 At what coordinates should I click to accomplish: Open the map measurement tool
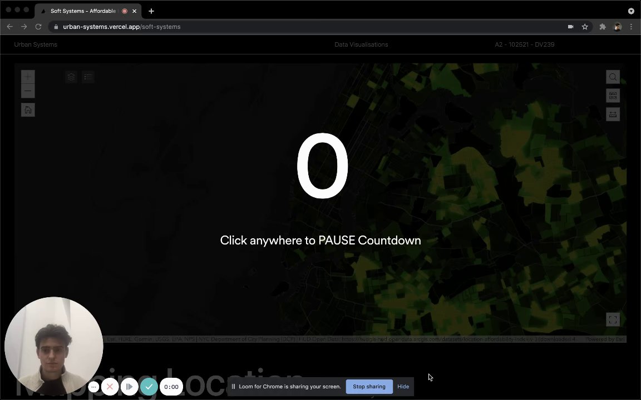pos(613,114)
